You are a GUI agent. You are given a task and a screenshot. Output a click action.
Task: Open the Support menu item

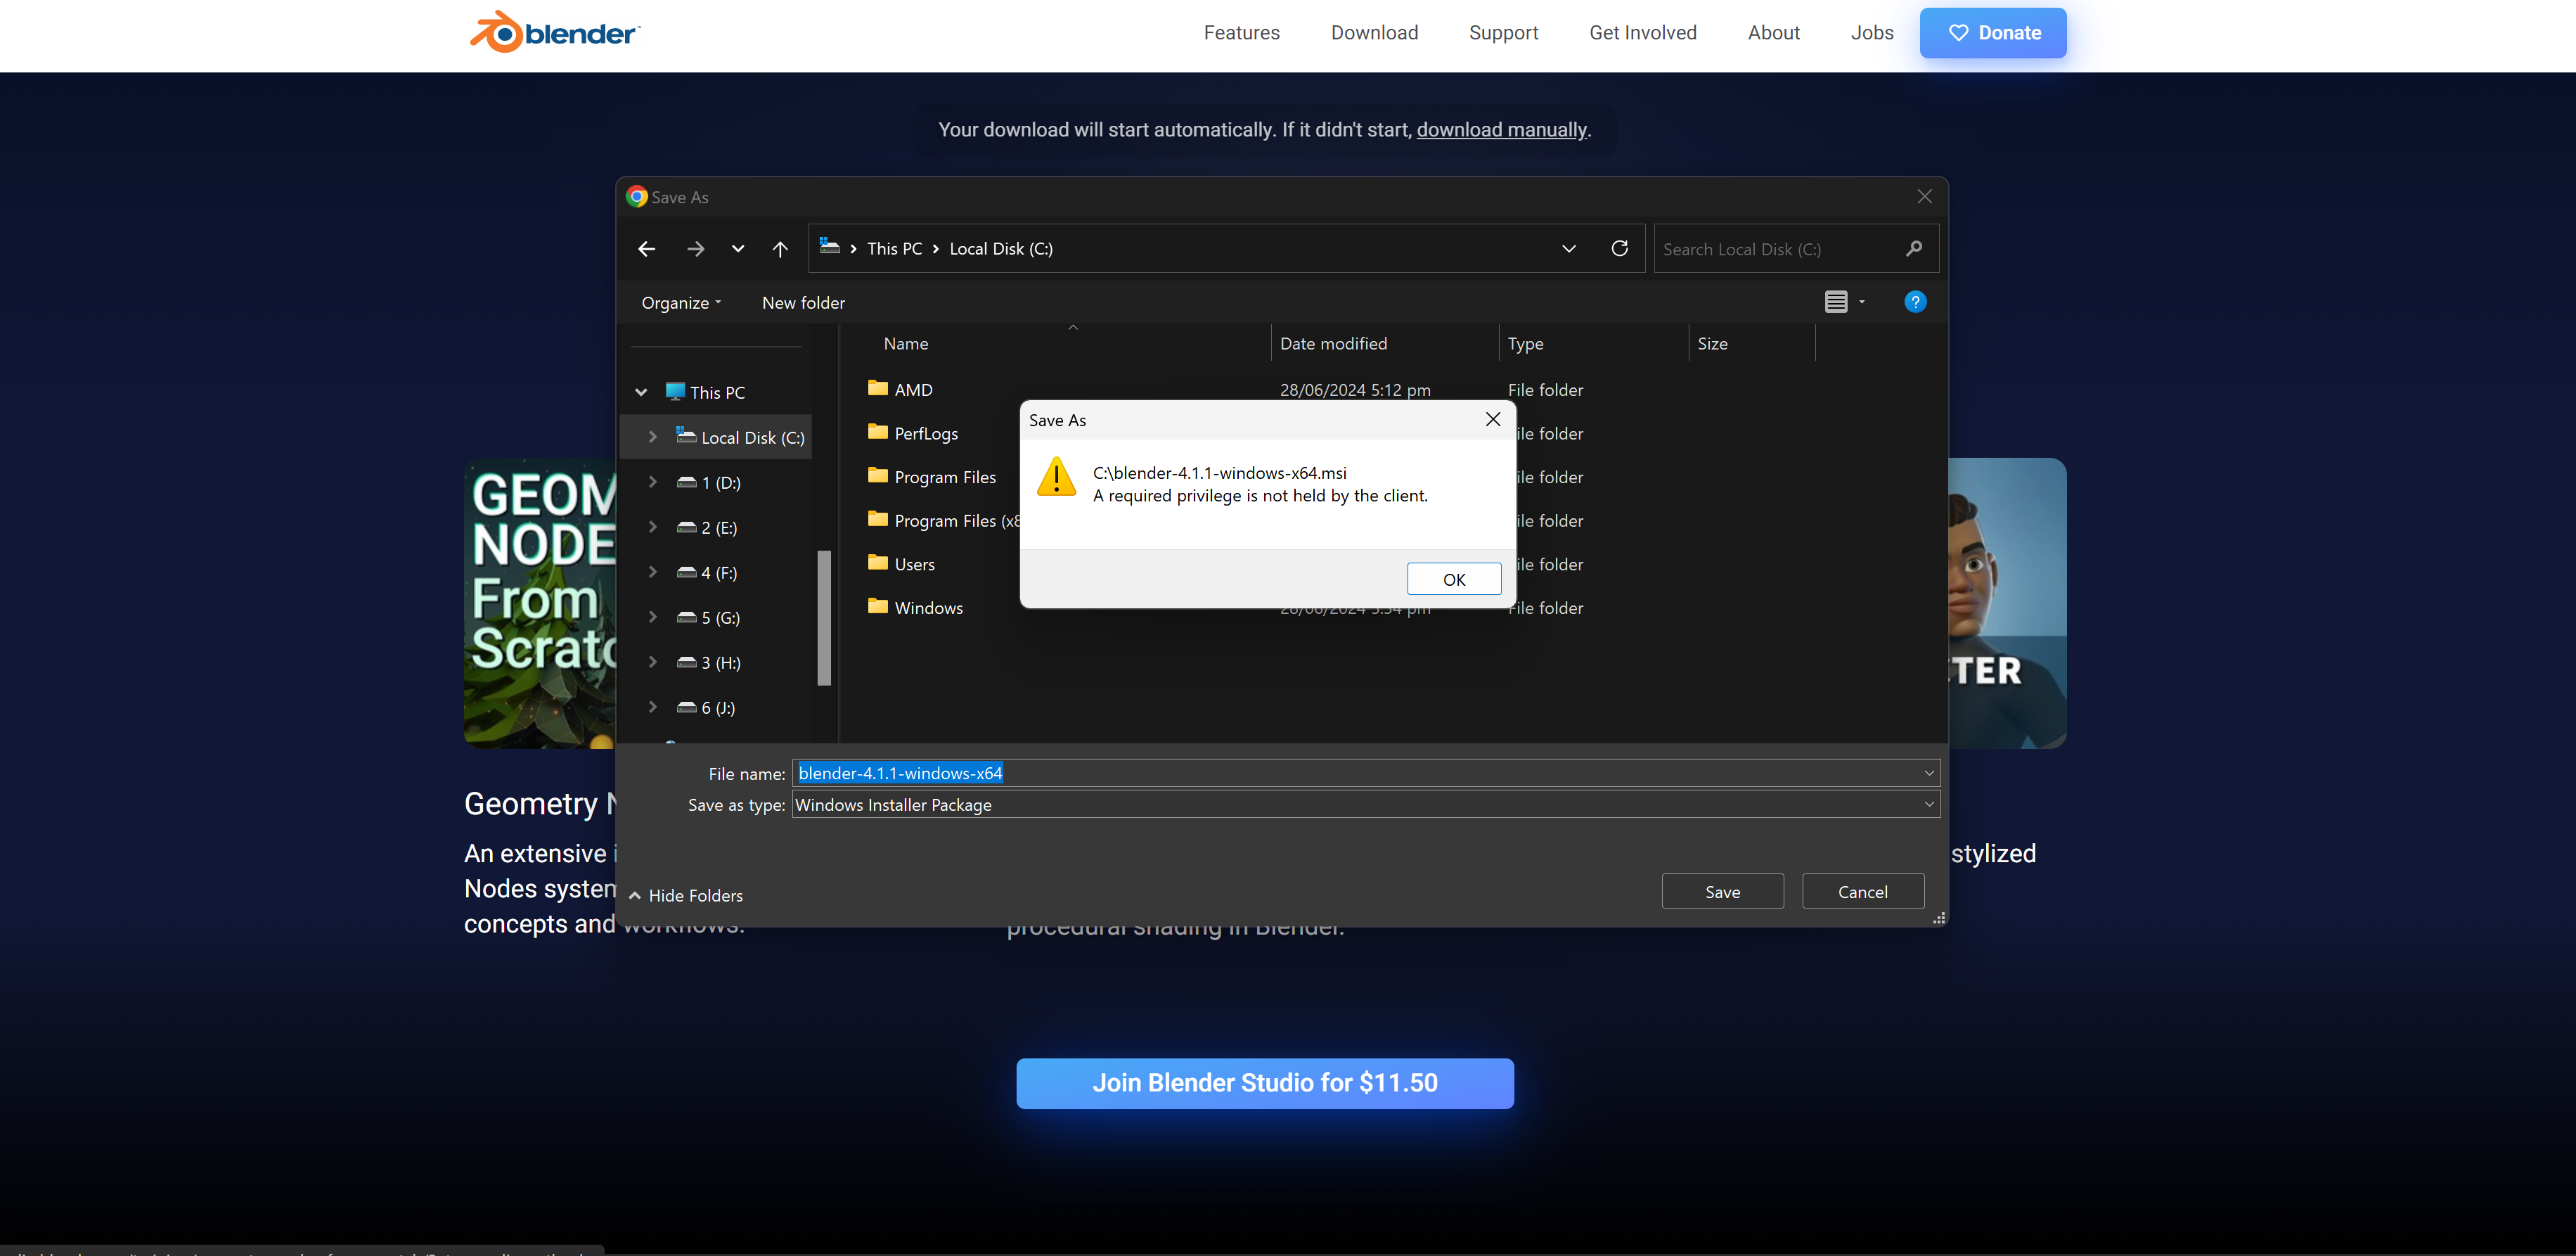pos(1503,33)
